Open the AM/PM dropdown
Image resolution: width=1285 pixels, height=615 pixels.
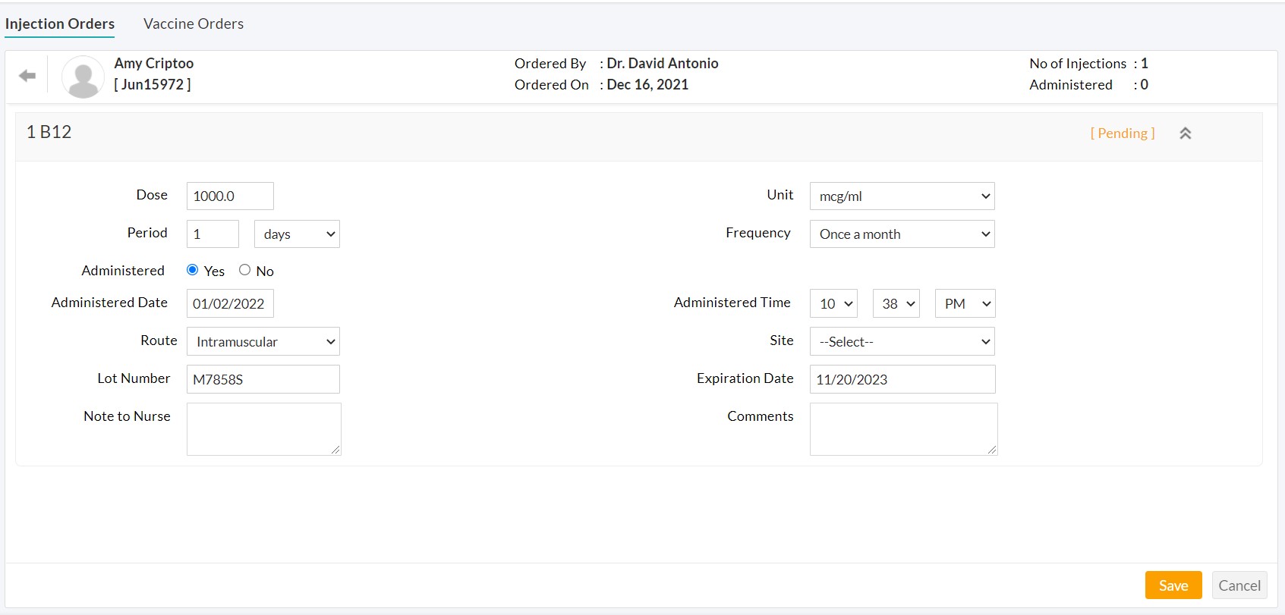click(965, 304)
